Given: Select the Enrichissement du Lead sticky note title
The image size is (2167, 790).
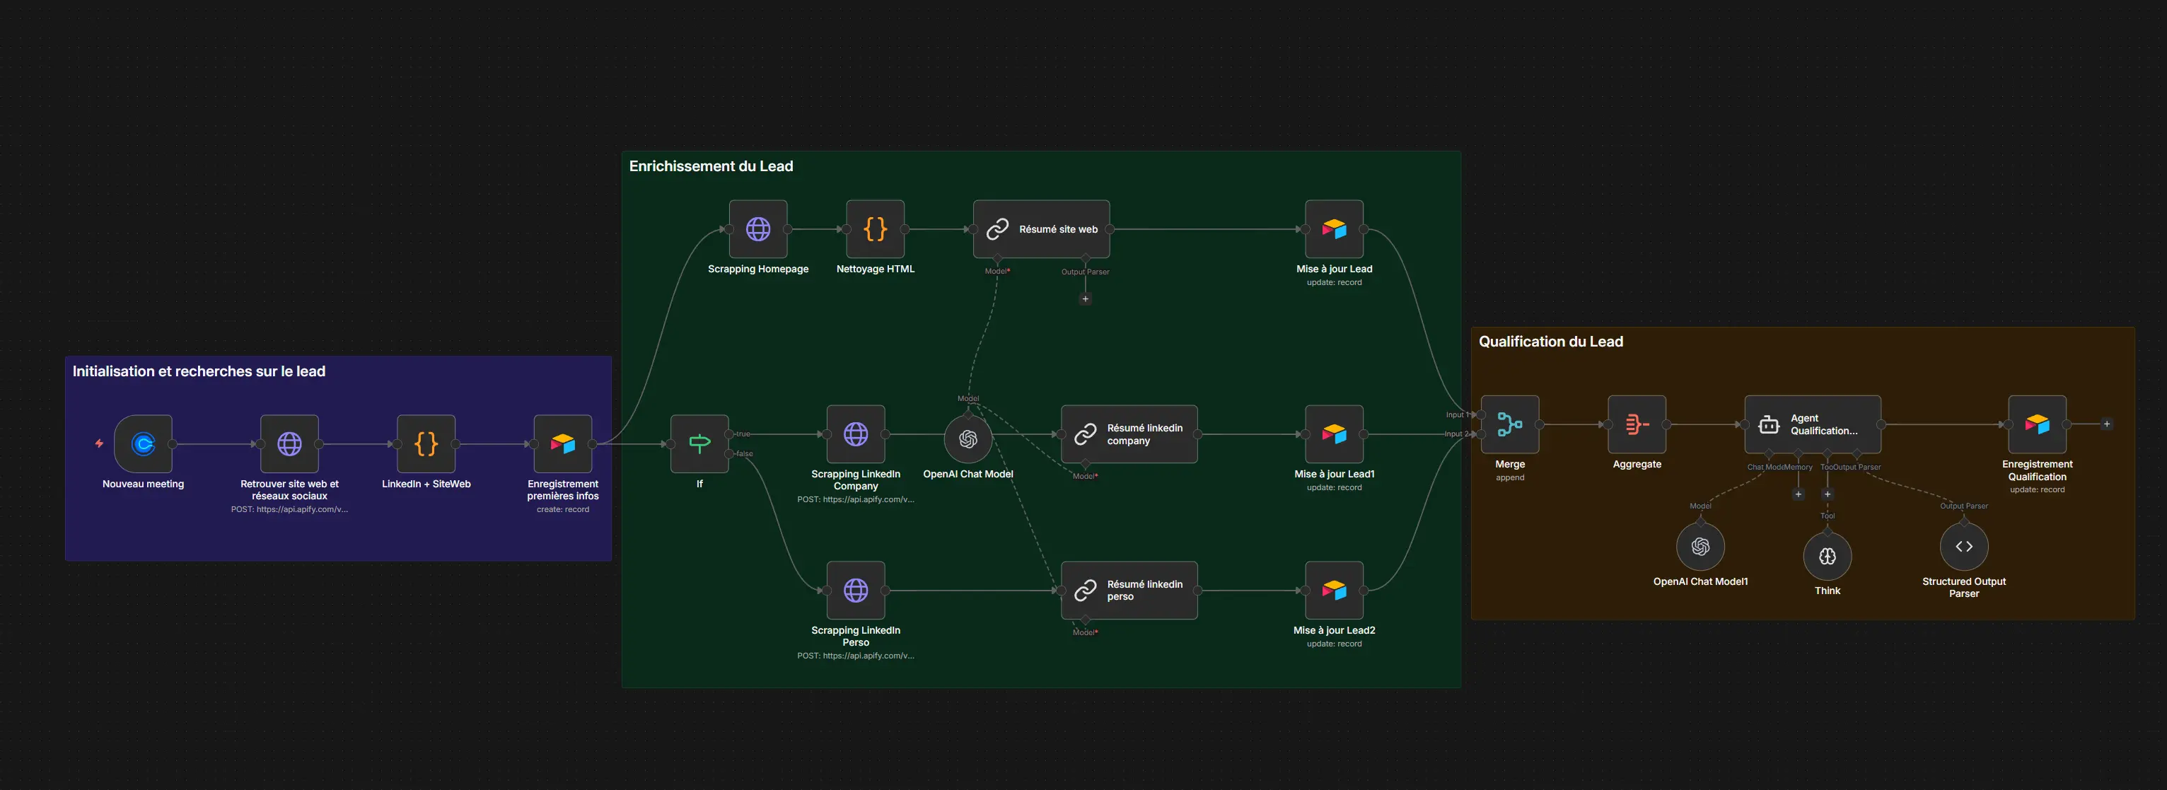Looking at the screenshot, I should pyautogui.click(x=711, y=167).
